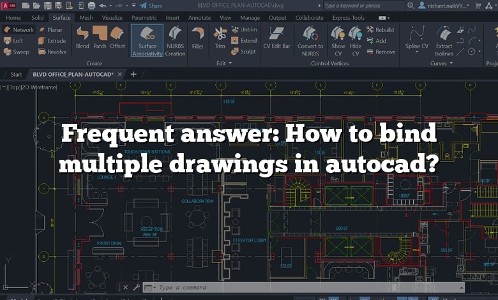
Task: Select the Offset surface tool
Action: coord(117,38)
